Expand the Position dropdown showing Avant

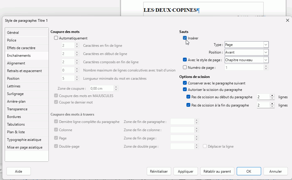tap(246, 52)
